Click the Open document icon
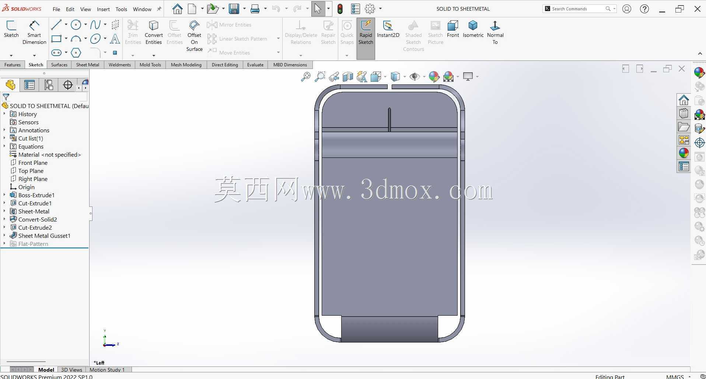This screenshot has height=379, width=706. click(212, 8)
